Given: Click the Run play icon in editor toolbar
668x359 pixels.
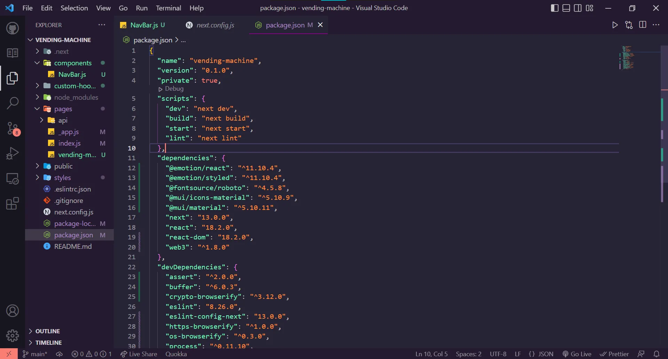Looking at the screenshot, I should click(x=615, y=25).
